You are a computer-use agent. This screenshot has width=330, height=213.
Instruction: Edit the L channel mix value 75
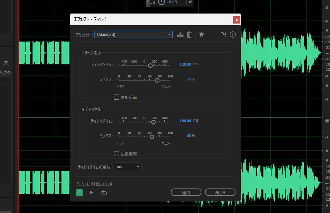[189, 79]
